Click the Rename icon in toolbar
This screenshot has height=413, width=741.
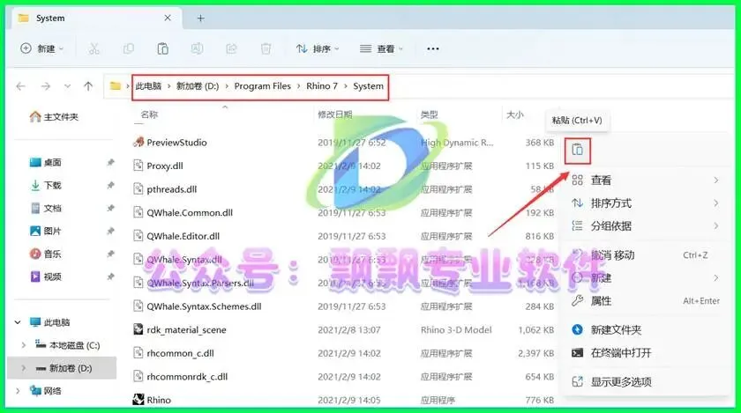197,48
